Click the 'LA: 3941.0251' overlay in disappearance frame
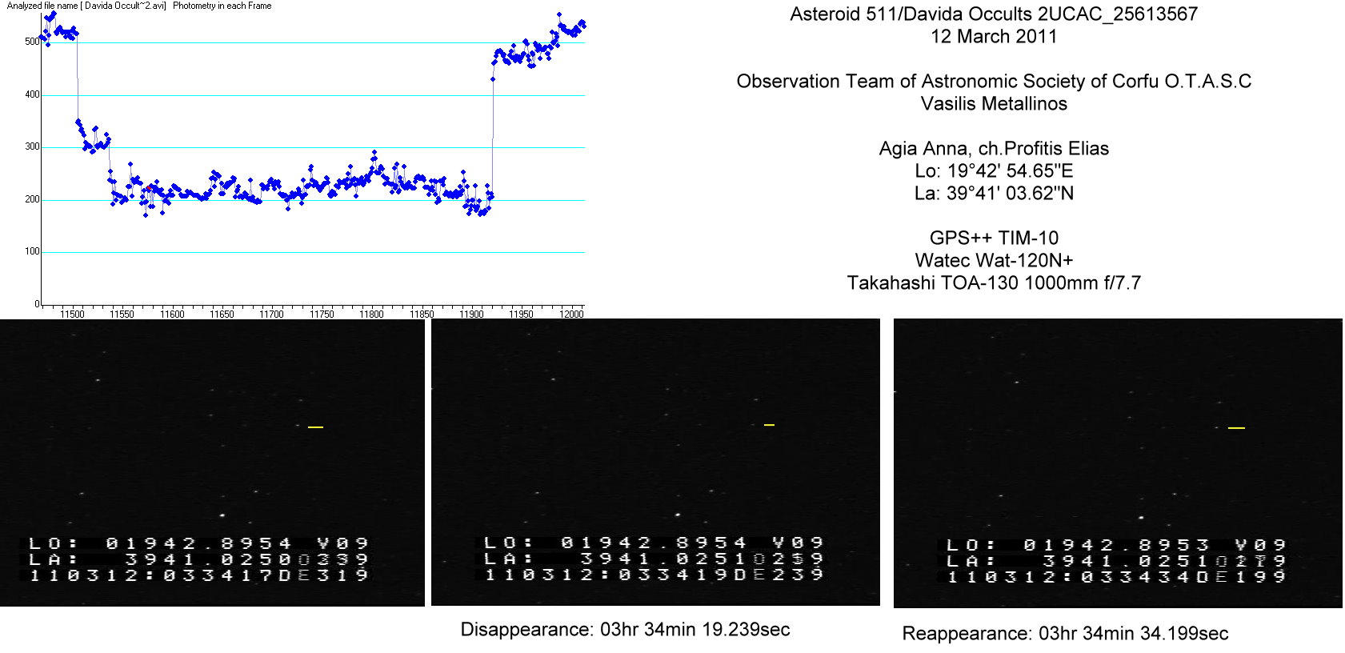 tap(616, 559)
